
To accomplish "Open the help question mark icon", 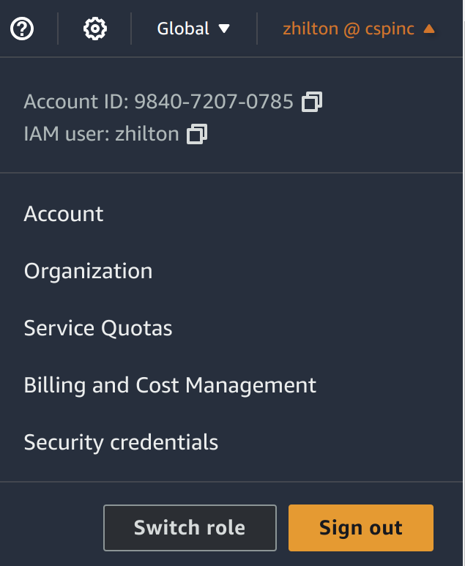I will click(22, 29).
